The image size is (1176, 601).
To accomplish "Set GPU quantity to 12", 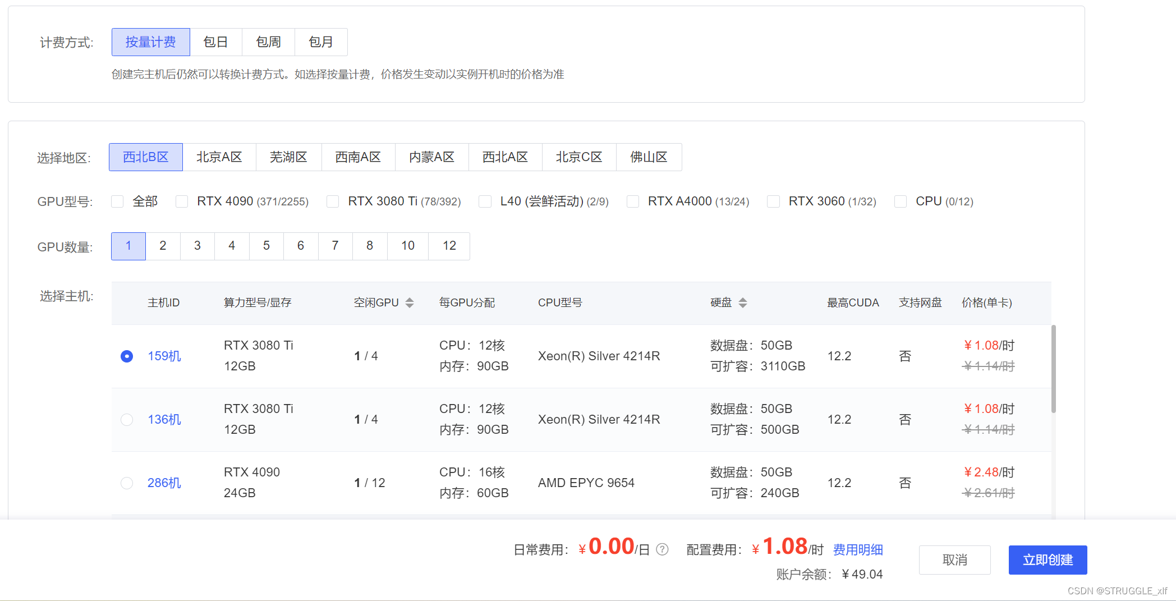I will (x=449, y=246).
